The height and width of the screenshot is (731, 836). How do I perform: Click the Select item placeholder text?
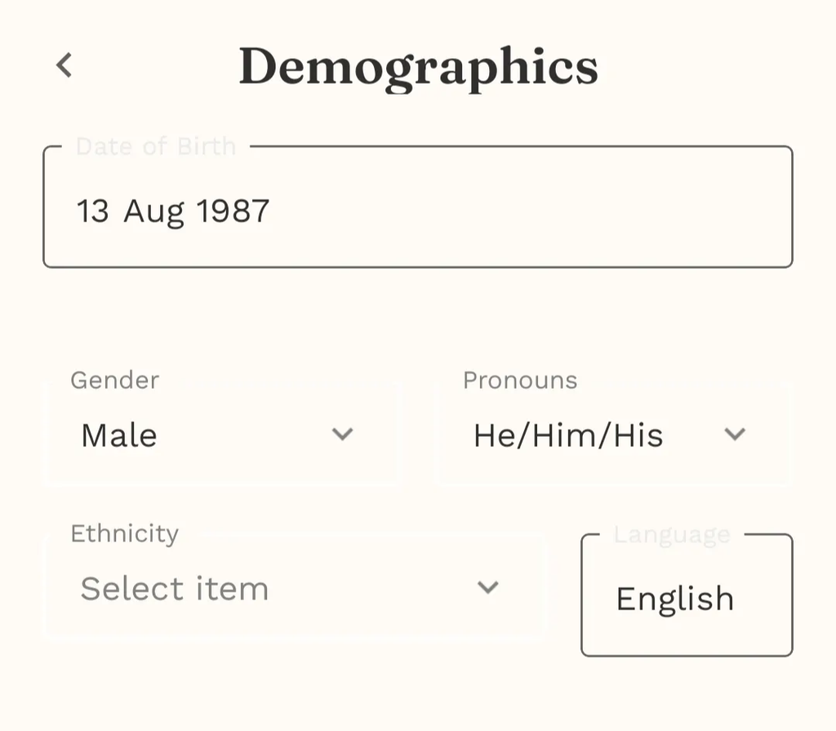pos(175,589)
